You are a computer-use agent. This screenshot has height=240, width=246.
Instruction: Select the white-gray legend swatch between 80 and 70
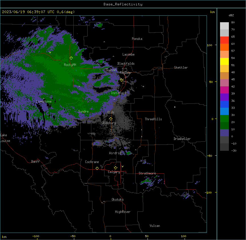coord(224,26)
